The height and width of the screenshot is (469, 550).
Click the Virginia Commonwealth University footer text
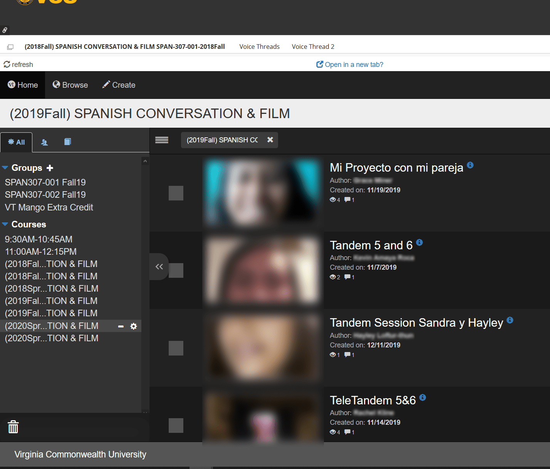[x=80, y=454]
